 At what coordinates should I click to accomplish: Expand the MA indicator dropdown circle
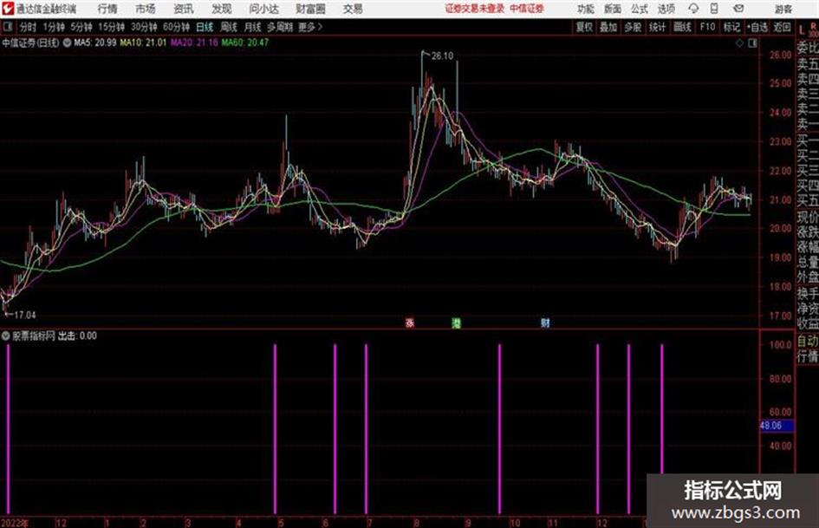click(x=67, y=42)
